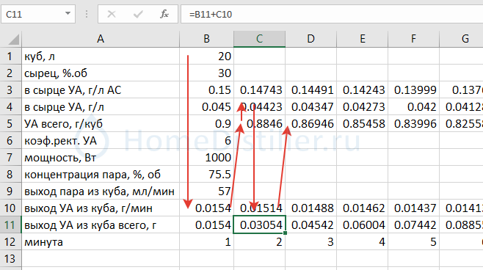The width and height of the screenshot is (483, 270).
Task: Click cell E5 with value 0.85458
Action: point(363,124)
